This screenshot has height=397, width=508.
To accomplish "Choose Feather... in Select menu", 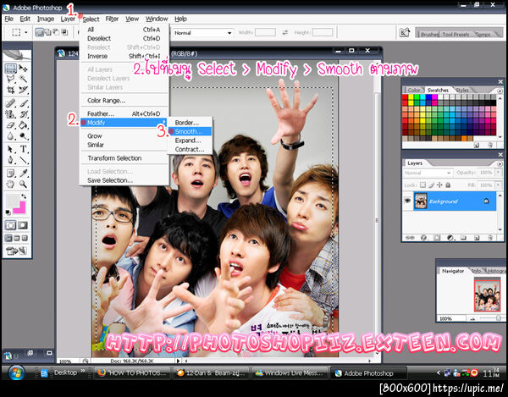I will pos(124,113).
